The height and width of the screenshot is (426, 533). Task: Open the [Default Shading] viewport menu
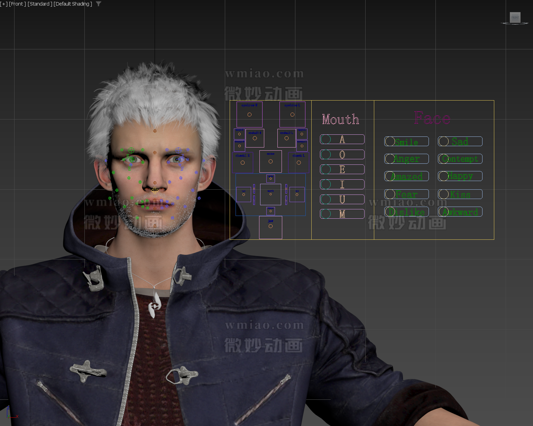[x=73, y=4]
